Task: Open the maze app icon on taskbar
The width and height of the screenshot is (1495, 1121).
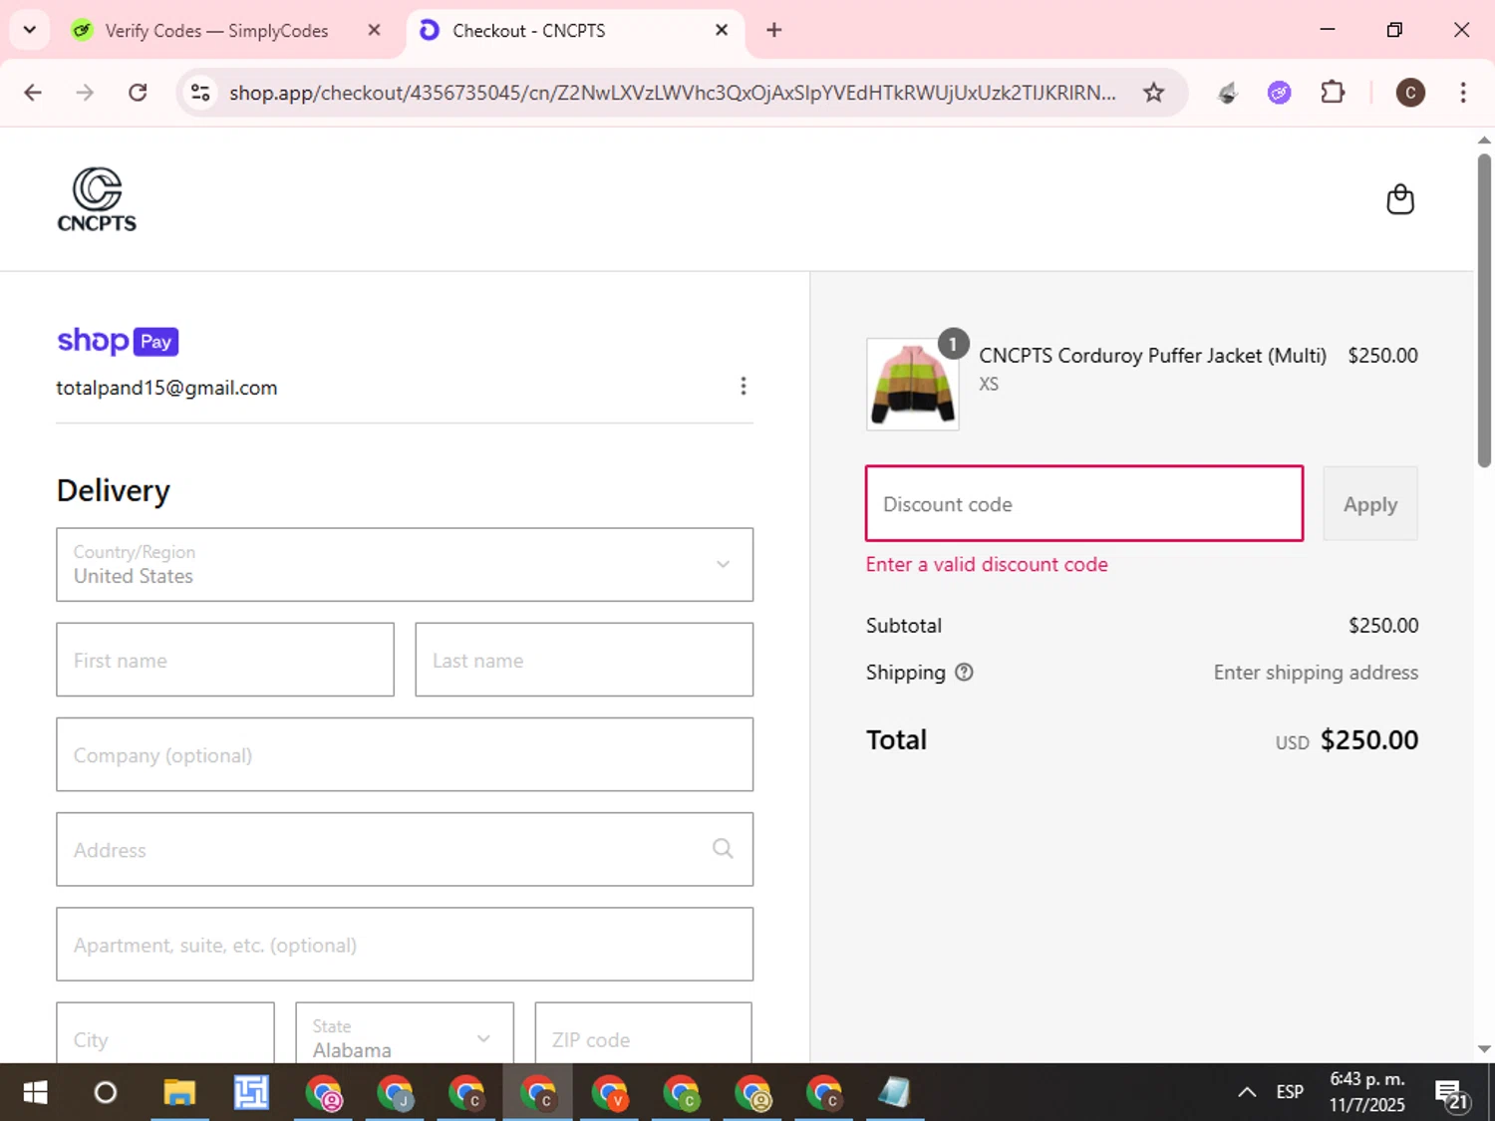Action: (x=251, y=1093)
